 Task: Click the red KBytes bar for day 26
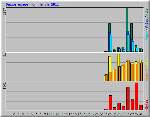(119, 106)
